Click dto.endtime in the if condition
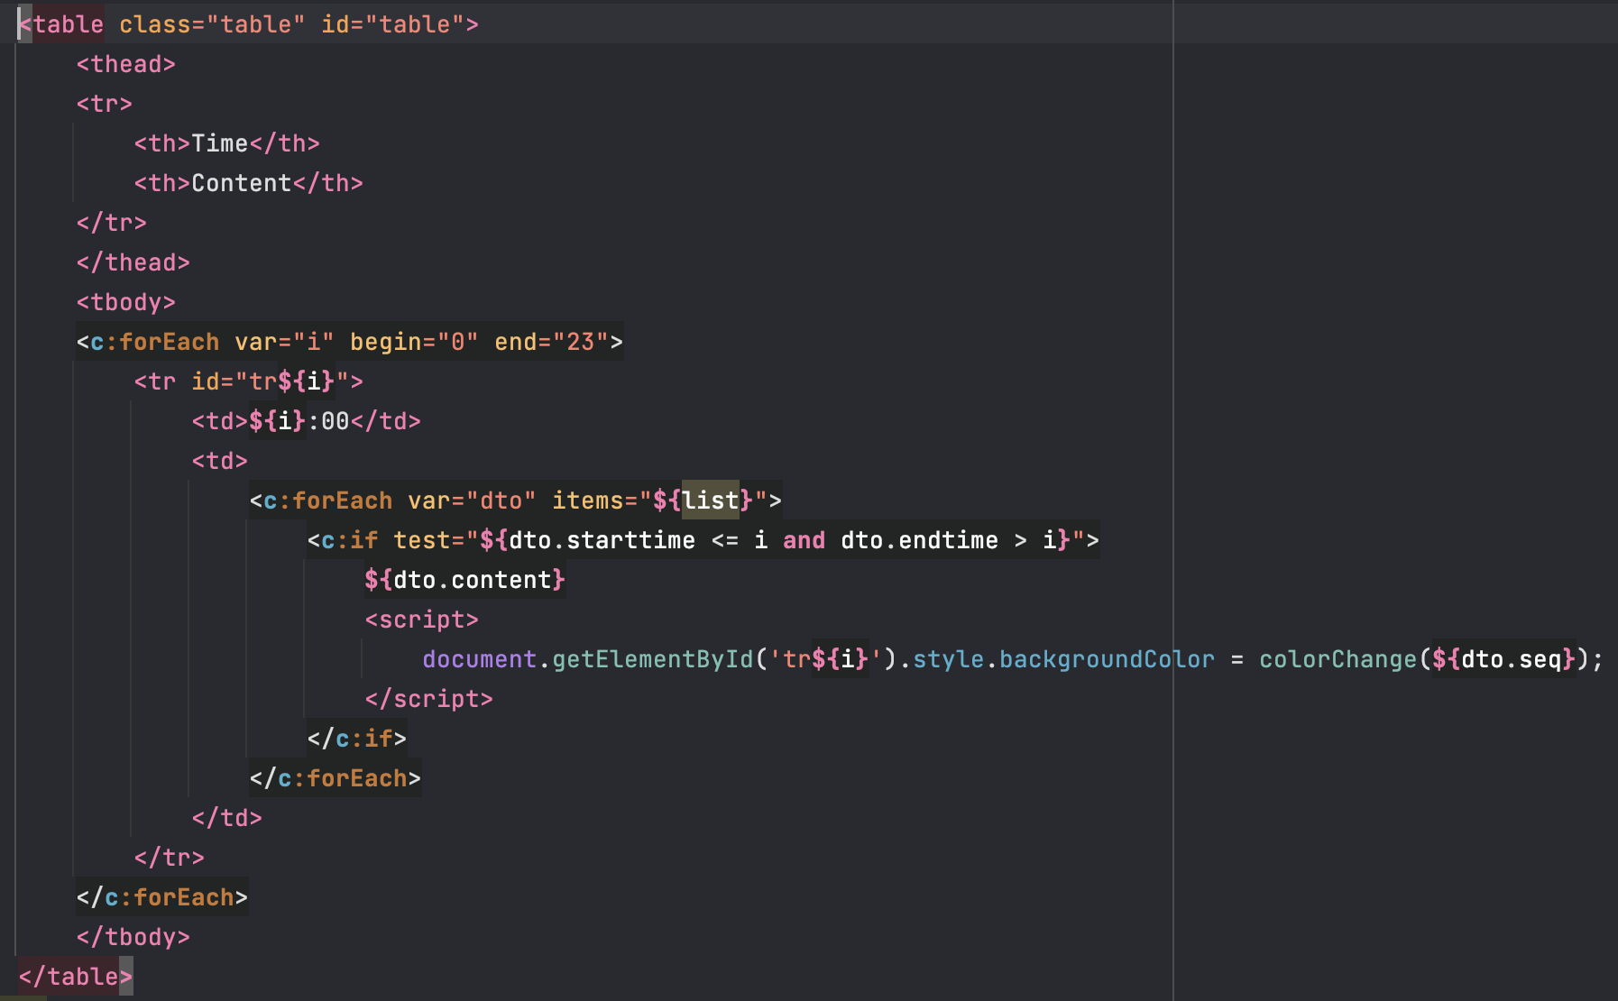The image size is (1618, 1001). click(919, 540)
